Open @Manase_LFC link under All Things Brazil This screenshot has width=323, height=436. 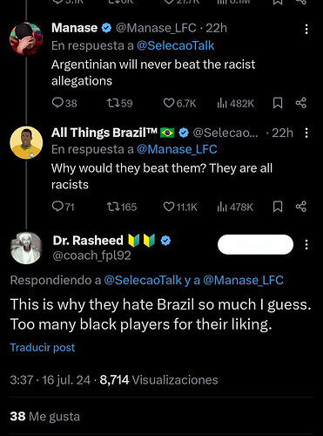[177, 149]
